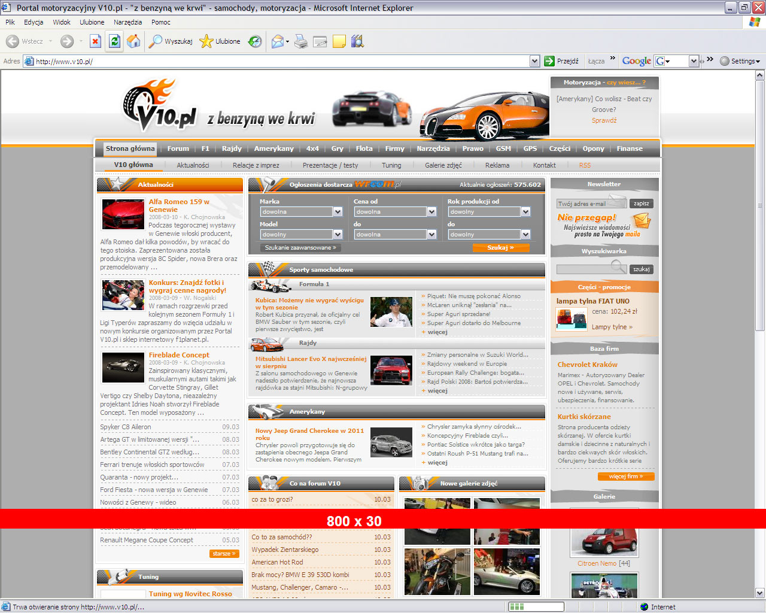Click the Research books icon
Viewport: 766px width, 613px height.
(357, 41)
